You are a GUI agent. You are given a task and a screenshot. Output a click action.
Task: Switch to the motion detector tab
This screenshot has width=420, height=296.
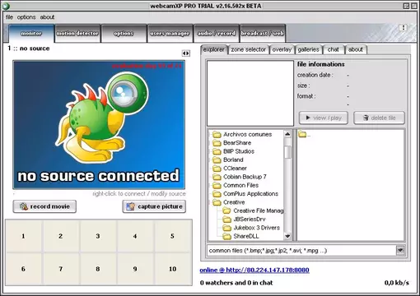77,34
